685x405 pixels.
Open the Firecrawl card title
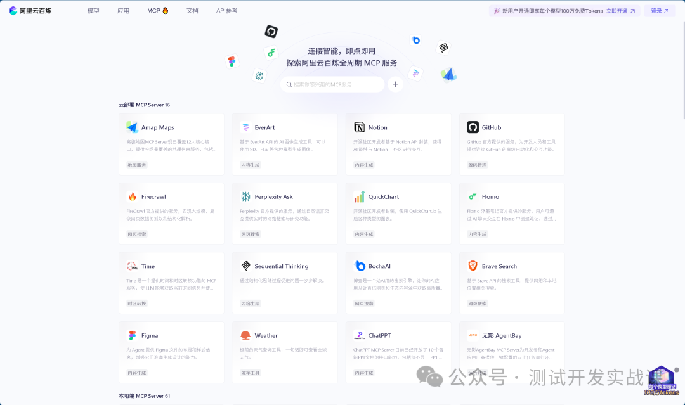tap(153, 197)
